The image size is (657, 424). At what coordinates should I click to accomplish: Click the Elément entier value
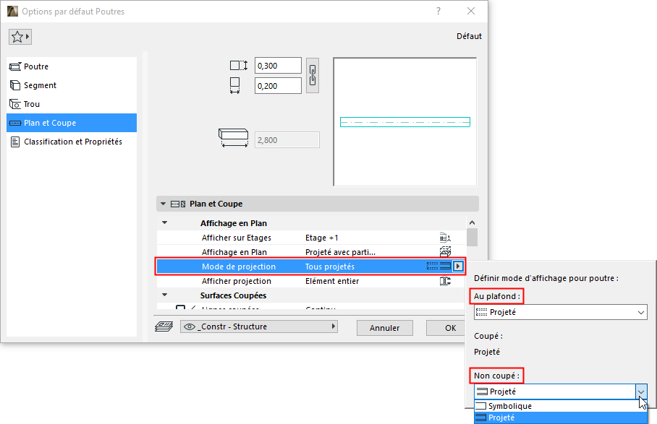tap(332, 281)
